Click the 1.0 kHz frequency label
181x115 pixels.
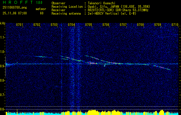tap(2, 52)
